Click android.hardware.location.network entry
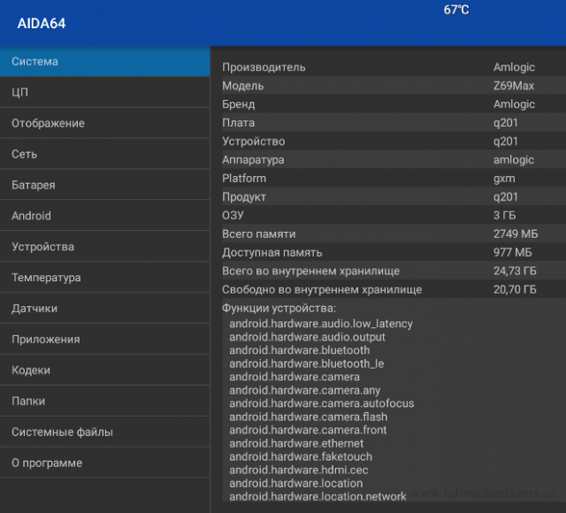Screen dimensions: 566x513 coord(317,496)
